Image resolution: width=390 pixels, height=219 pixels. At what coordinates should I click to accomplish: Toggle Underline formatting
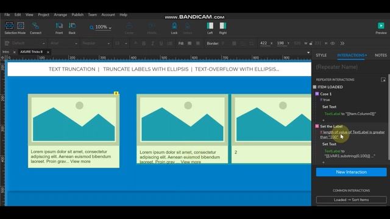(x=161, y=43)
